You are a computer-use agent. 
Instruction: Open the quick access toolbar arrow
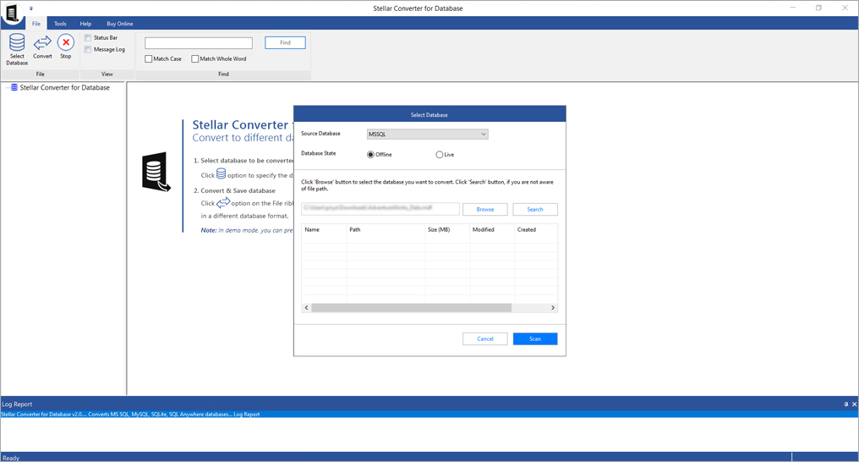(31, 8)
